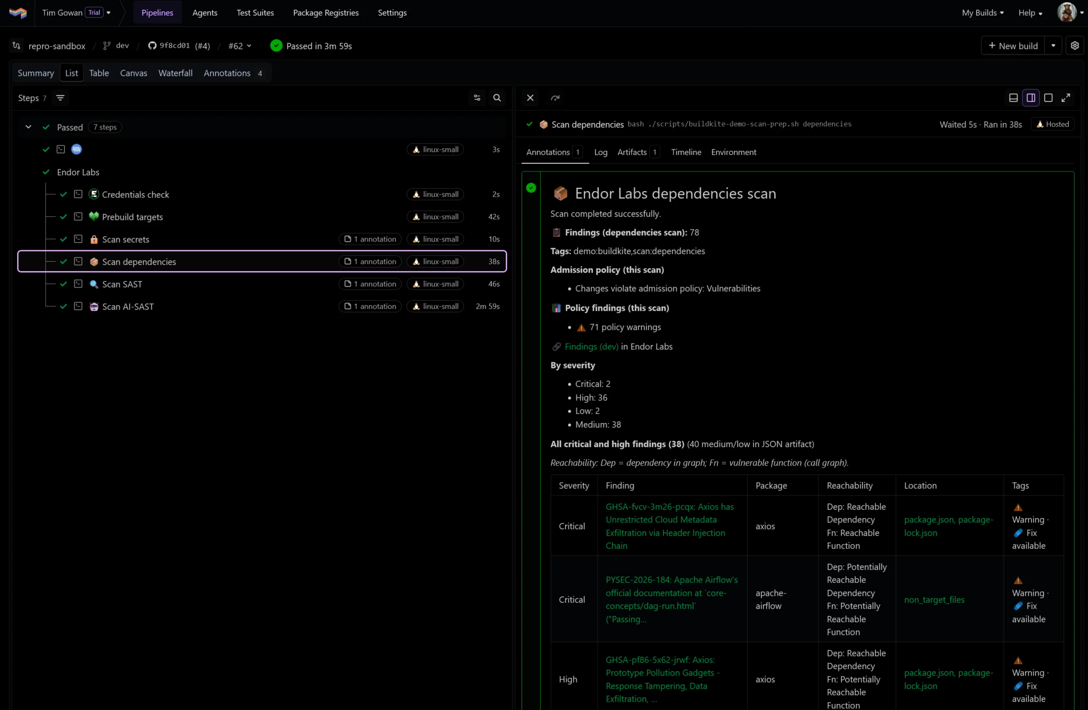Open the step Timeline tab
This screenshot has height=710, width=1088.
[686, 152]
